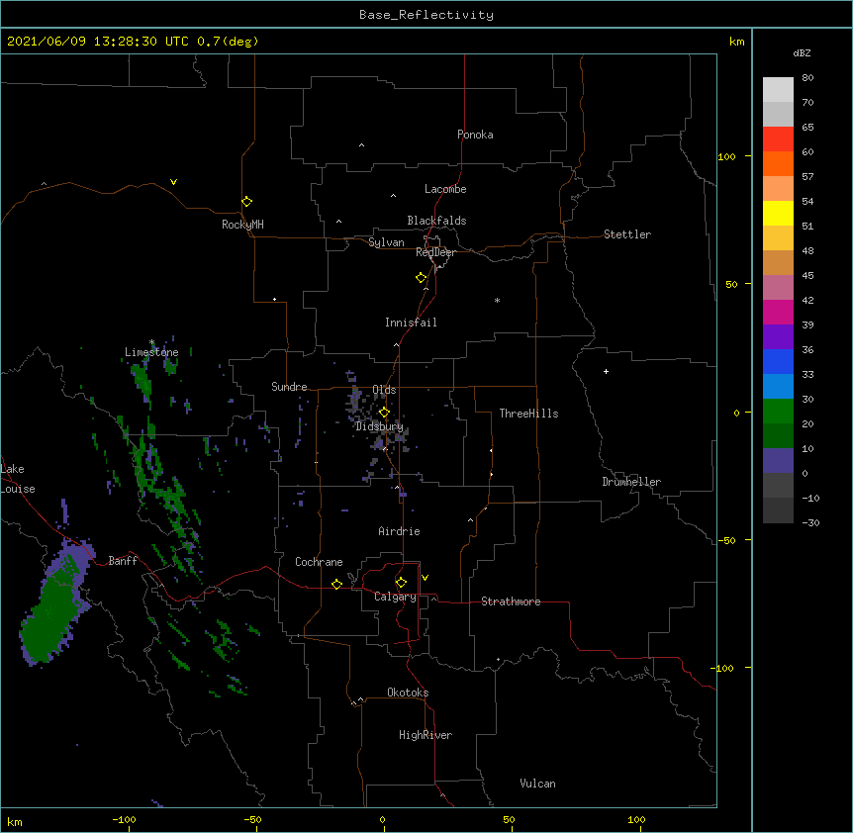Screen dimensions: 853x833
Task: Click the yellow station marker south of RedDeer
Action: pos(421,278)
